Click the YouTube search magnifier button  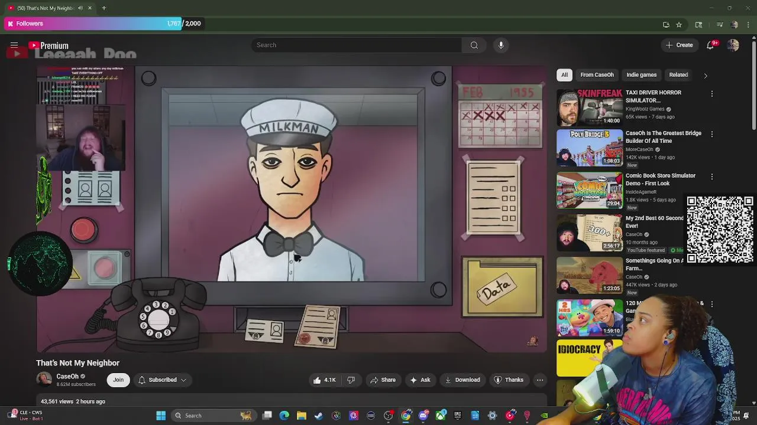point(474,45)
